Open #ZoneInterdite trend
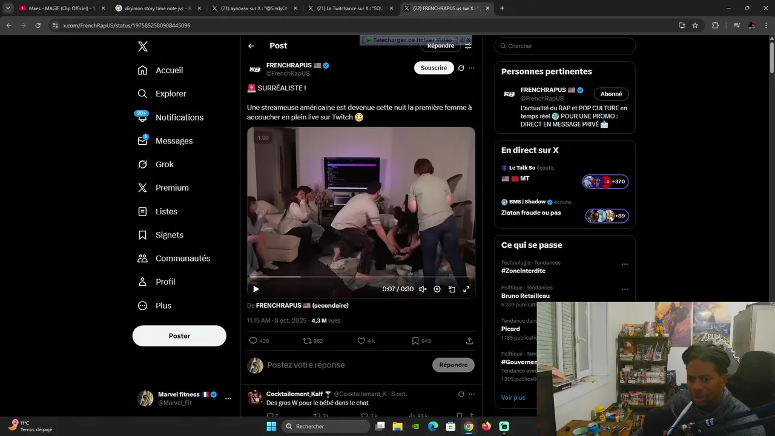Image resolution: width=775 pixels, height=436 pixels. [523, 271]
